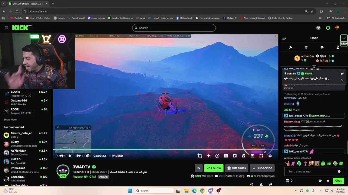The image size is (348, 195).
Task: Open the Gmail bookmark
Action: point(141,18)
